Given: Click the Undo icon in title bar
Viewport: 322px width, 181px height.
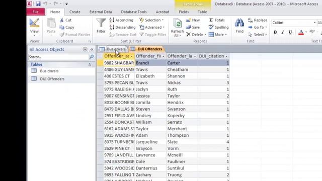Looking at the screenshot, I should (x=45, y=4).
